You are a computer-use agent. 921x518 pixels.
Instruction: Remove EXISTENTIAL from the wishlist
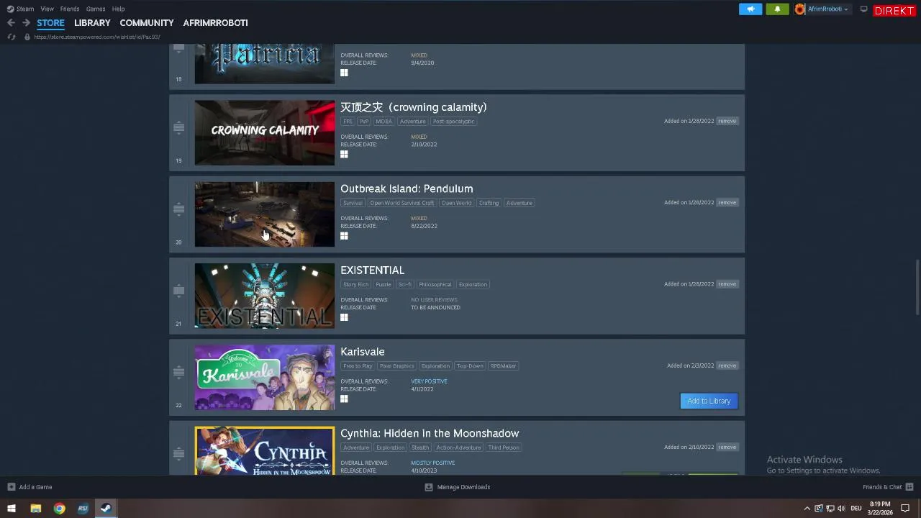click(x=727, y=284)
